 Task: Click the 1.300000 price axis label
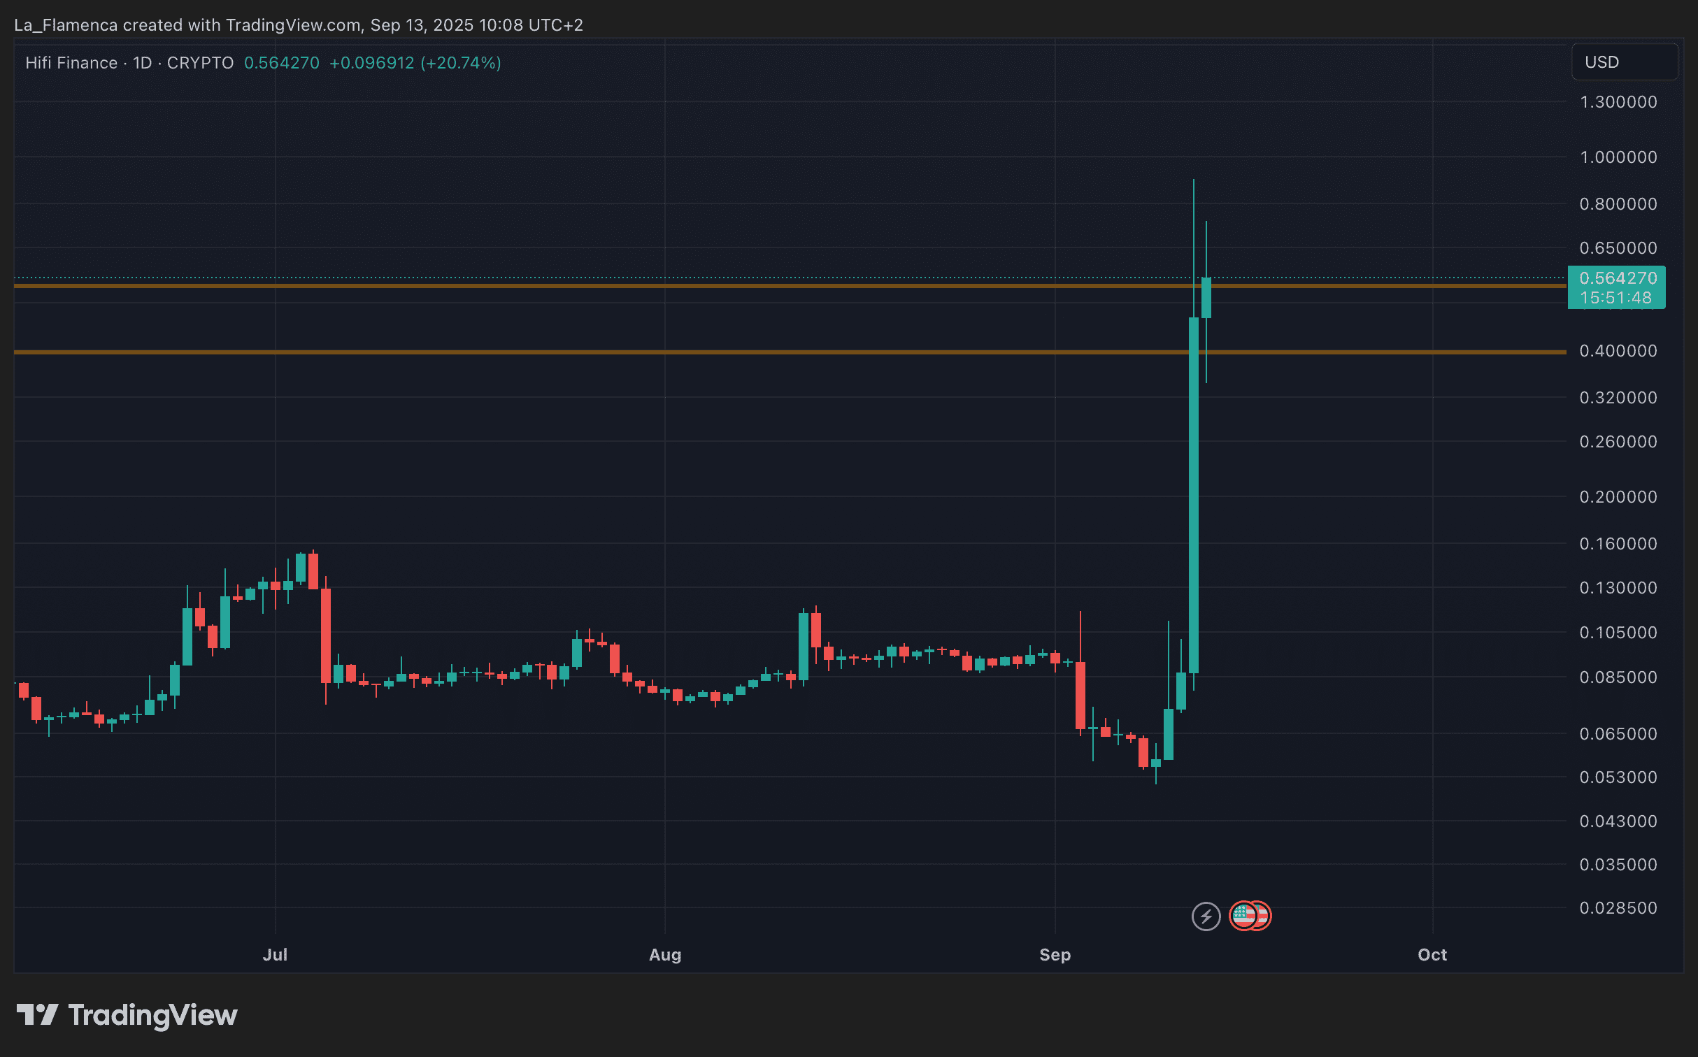(1618, 102)
